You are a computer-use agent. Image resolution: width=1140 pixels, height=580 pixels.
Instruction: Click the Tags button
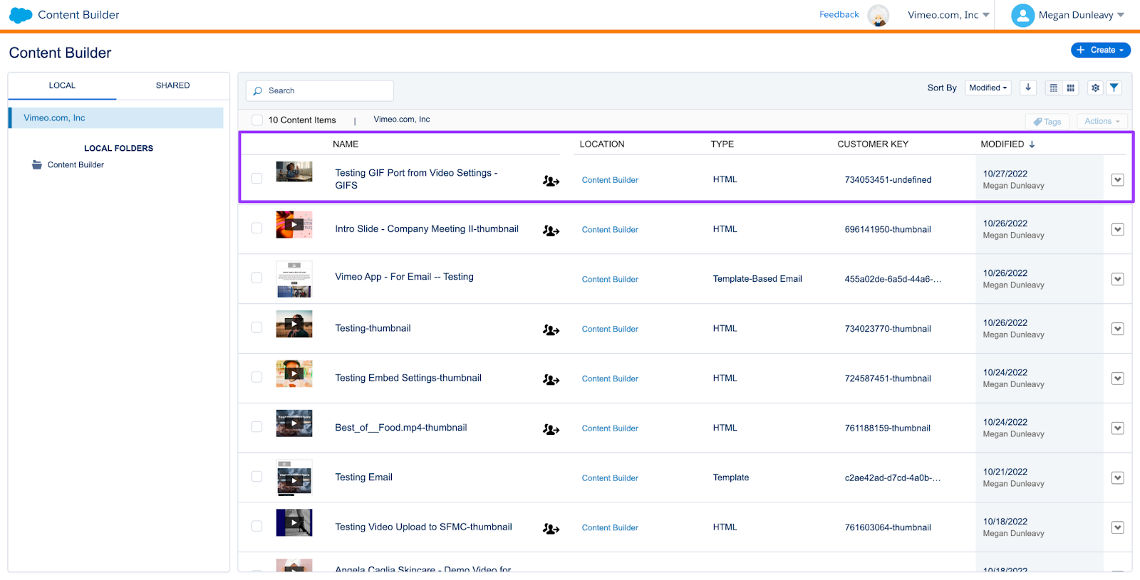coord(1047,122)
